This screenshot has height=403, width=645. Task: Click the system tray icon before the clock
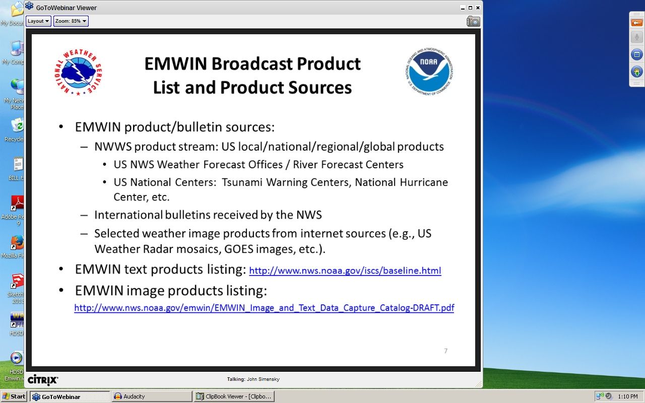[608, 396]
